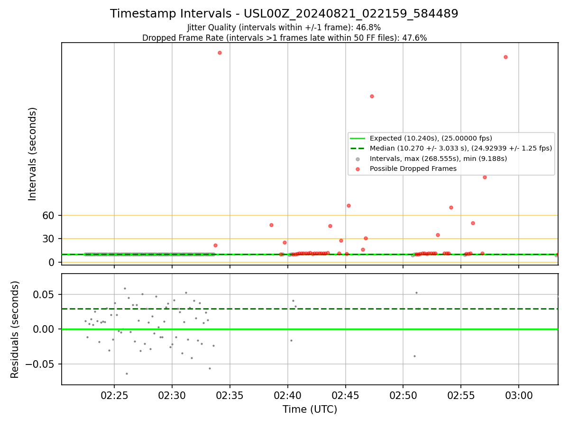Select the 02:40 time tick label
Screen dimensions: 569x426
pyautogui.click(x=288, y=395)
